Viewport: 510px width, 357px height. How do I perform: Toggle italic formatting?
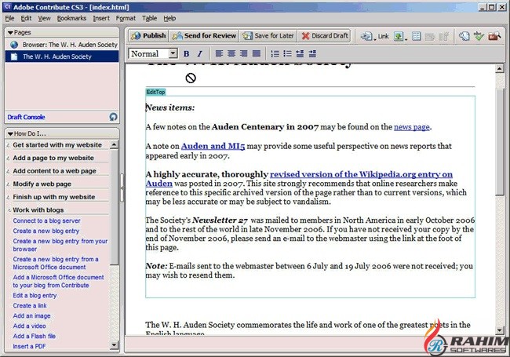click(x=199, y=53)
